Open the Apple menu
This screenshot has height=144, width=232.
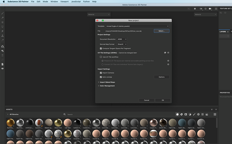[4, 2]
